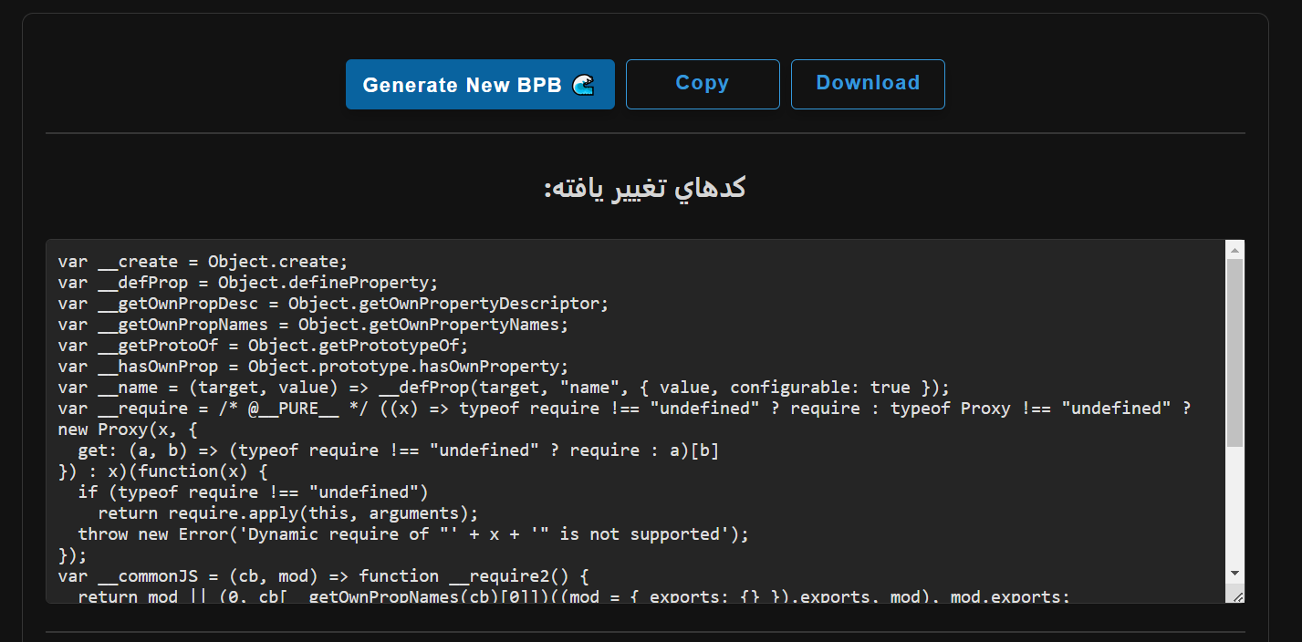Download the generated code file

coord(867,83)
